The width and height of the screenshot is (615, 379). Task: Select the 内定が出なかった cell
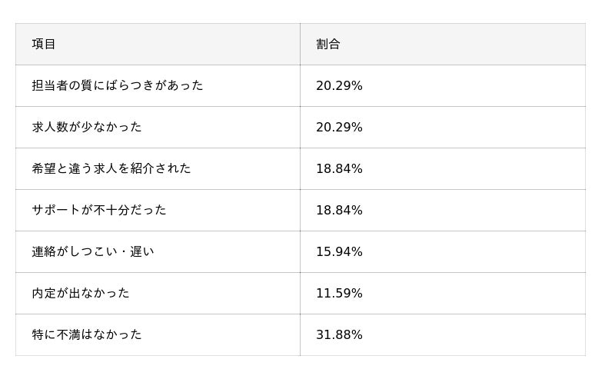pyautogui.click(x=81, y=293)
